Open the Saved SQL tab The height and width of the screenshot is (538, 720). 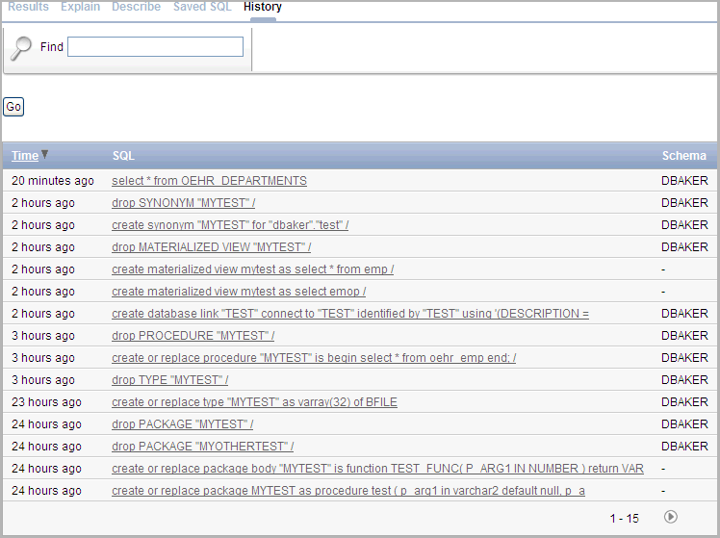tap(202, 7)
